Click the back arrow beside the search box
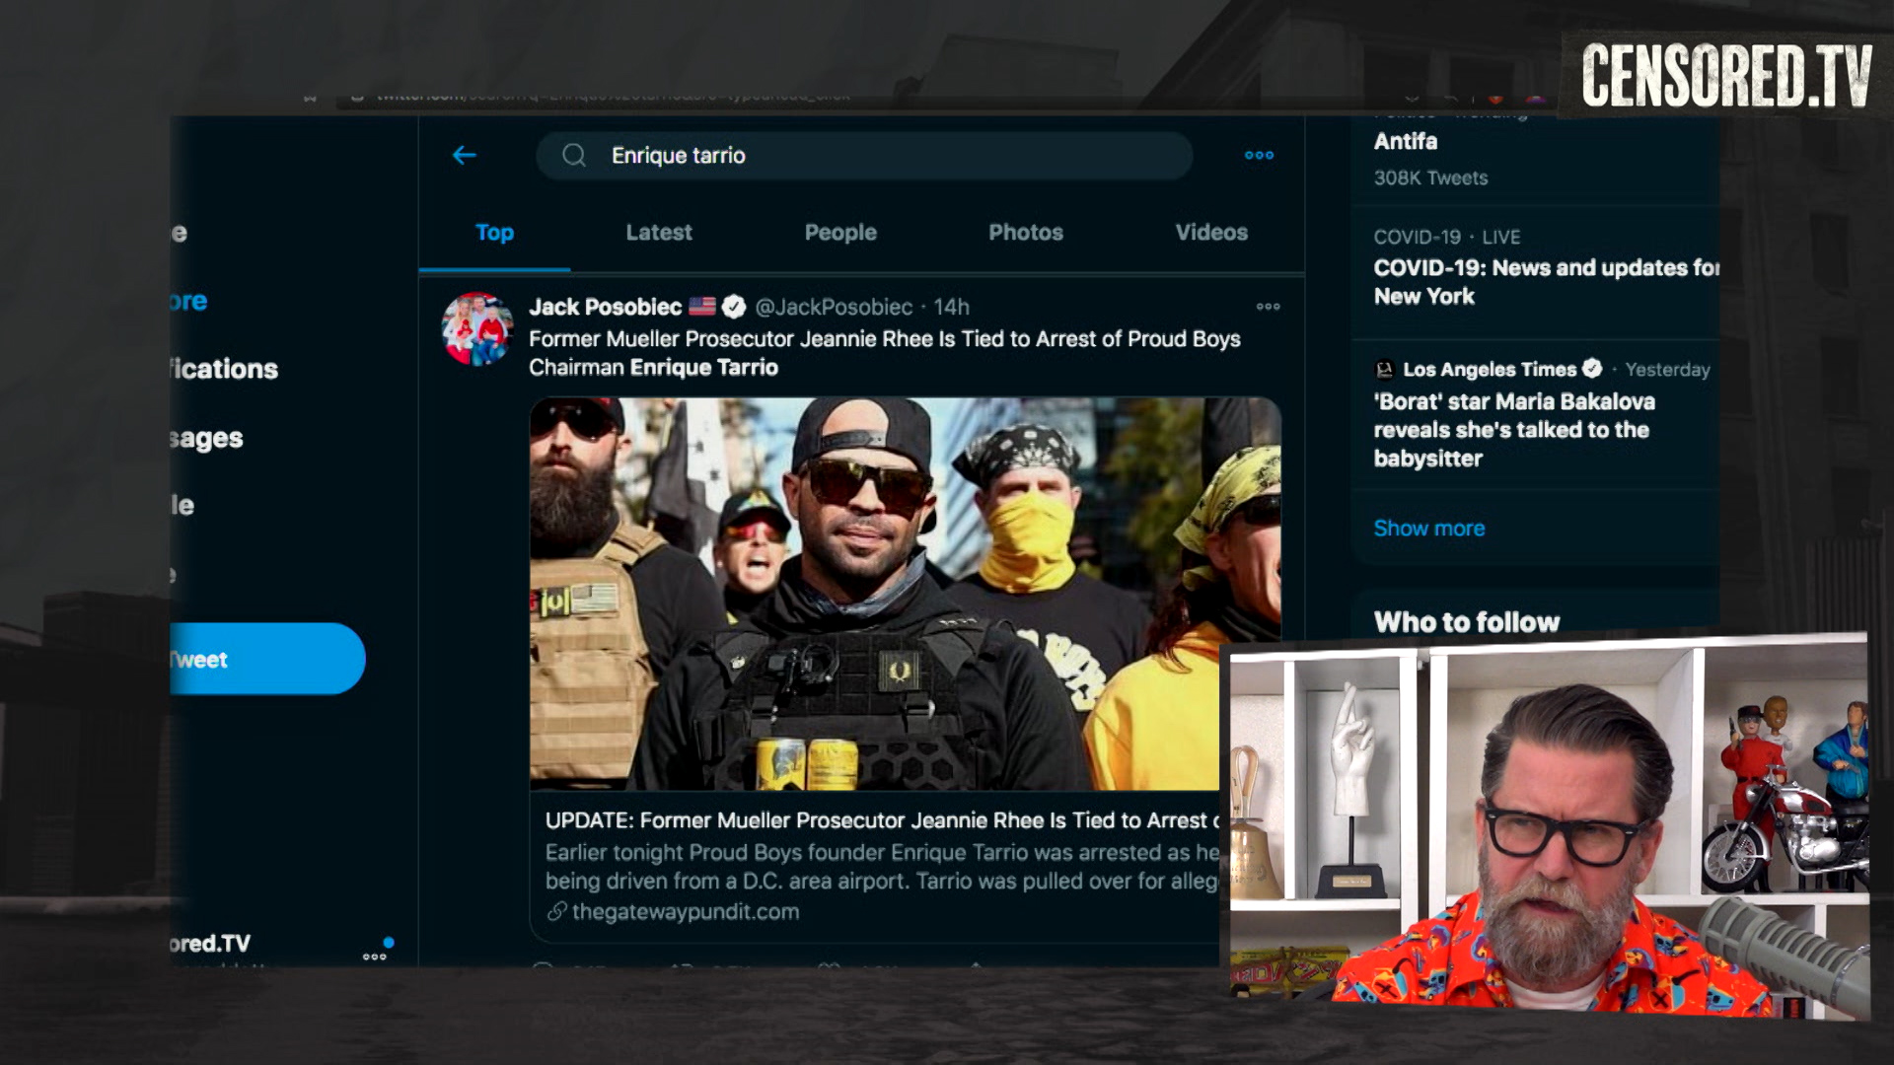This screenshot has height=1065, width=1894. coord(465,155)
